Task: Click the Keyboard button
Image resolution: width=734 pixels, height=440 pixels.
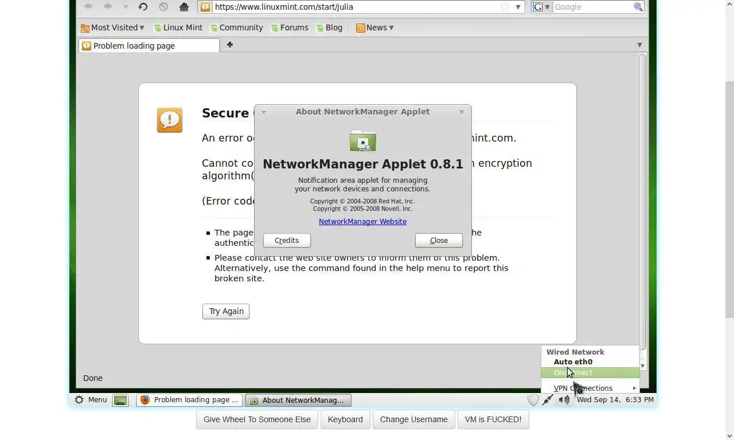Action: point(345,419)
